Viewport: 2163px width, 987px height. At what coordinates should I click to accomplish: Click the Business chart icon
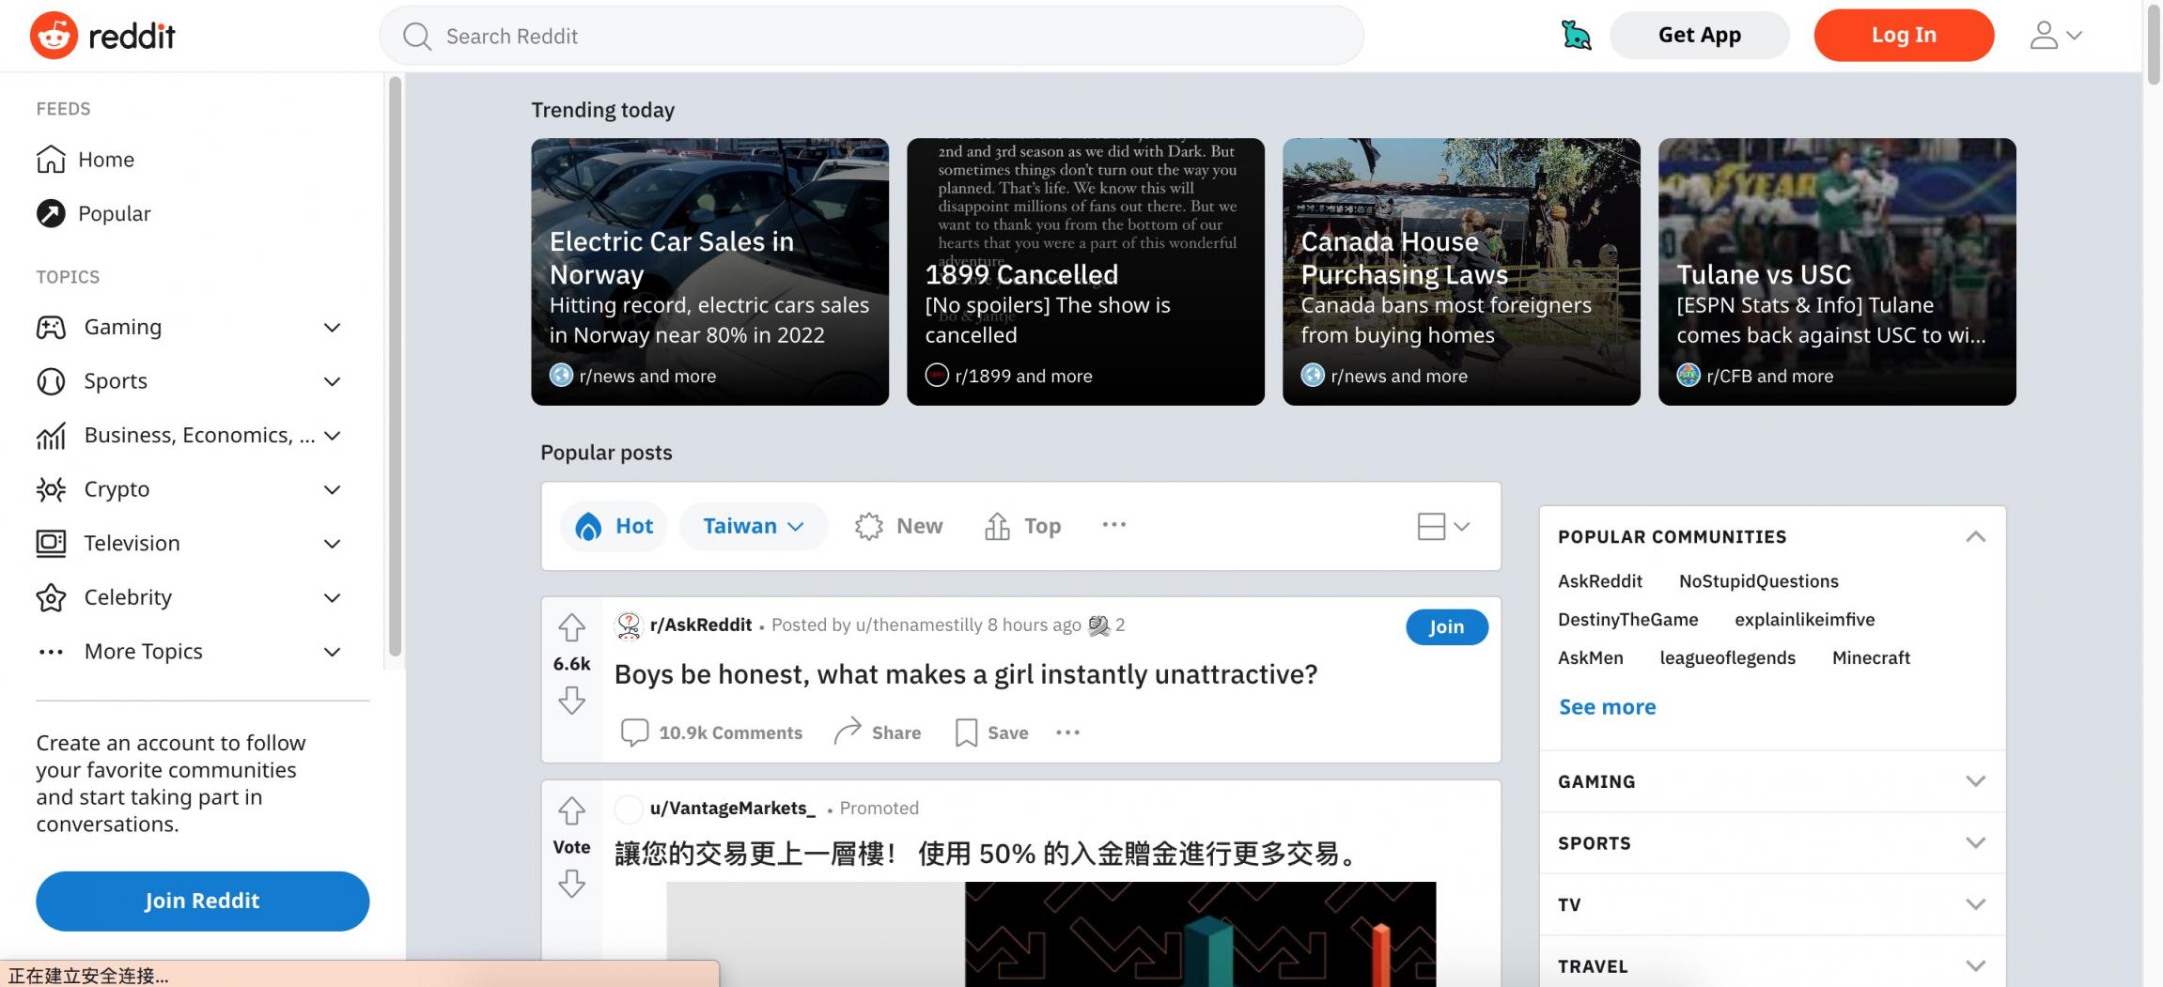coord(51,436)
